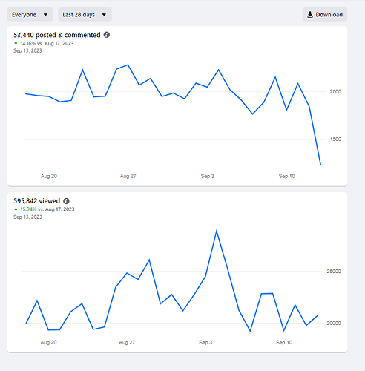This screenshot has width=365, height=371.
Task: Click the download arrow icon
Action: tap(310, 15)
